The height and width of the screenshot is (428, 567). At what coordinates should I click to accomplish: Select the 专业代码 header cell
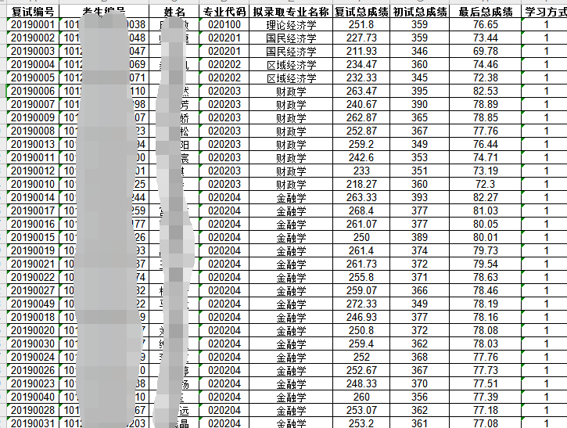pos(224,12)
